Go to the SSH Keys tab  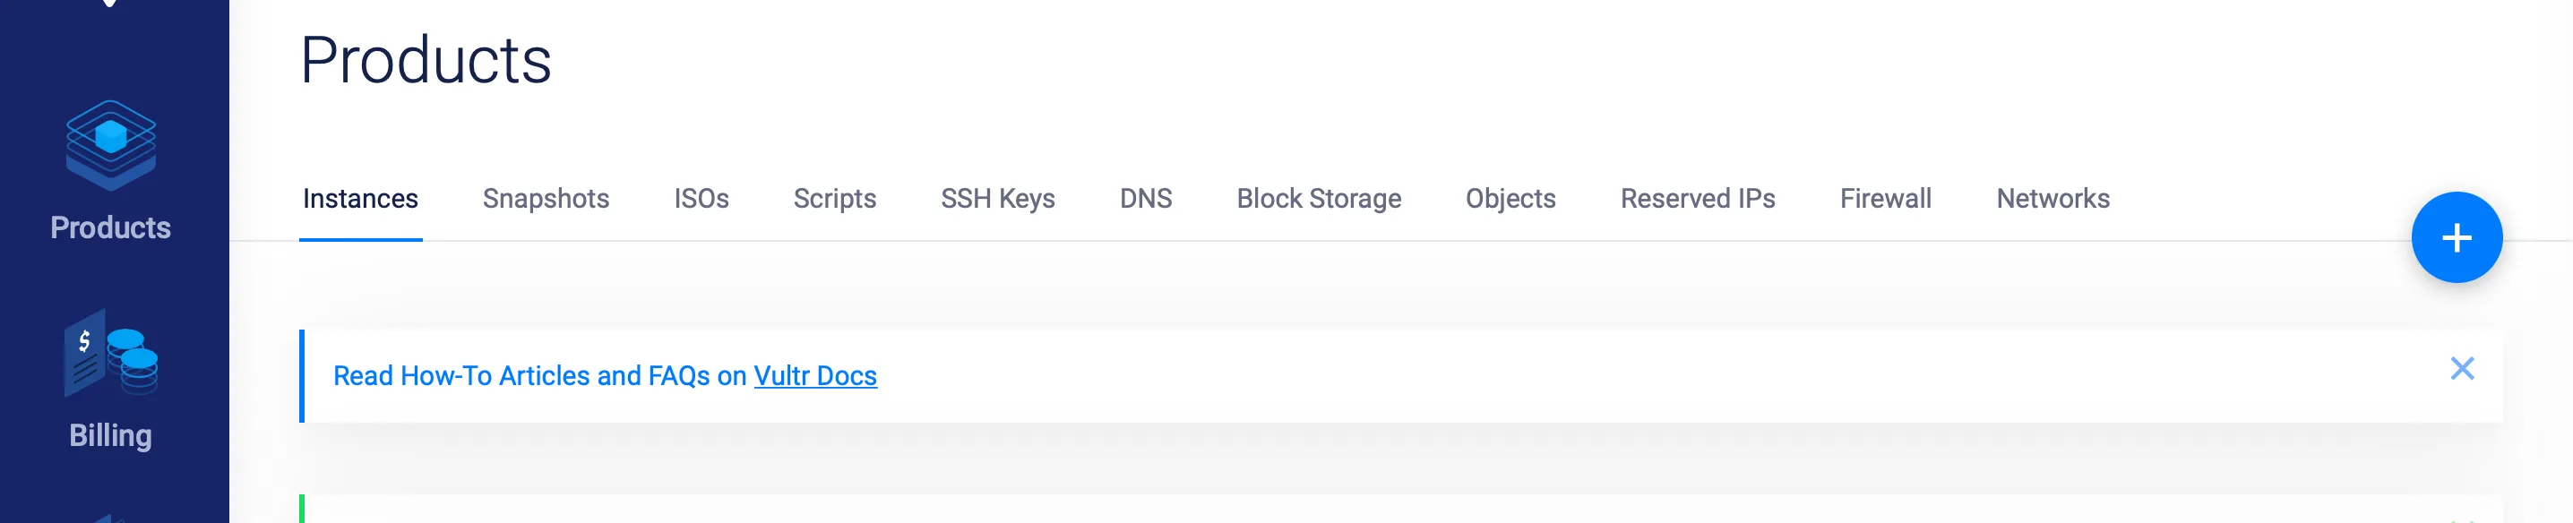pos(997,199)
